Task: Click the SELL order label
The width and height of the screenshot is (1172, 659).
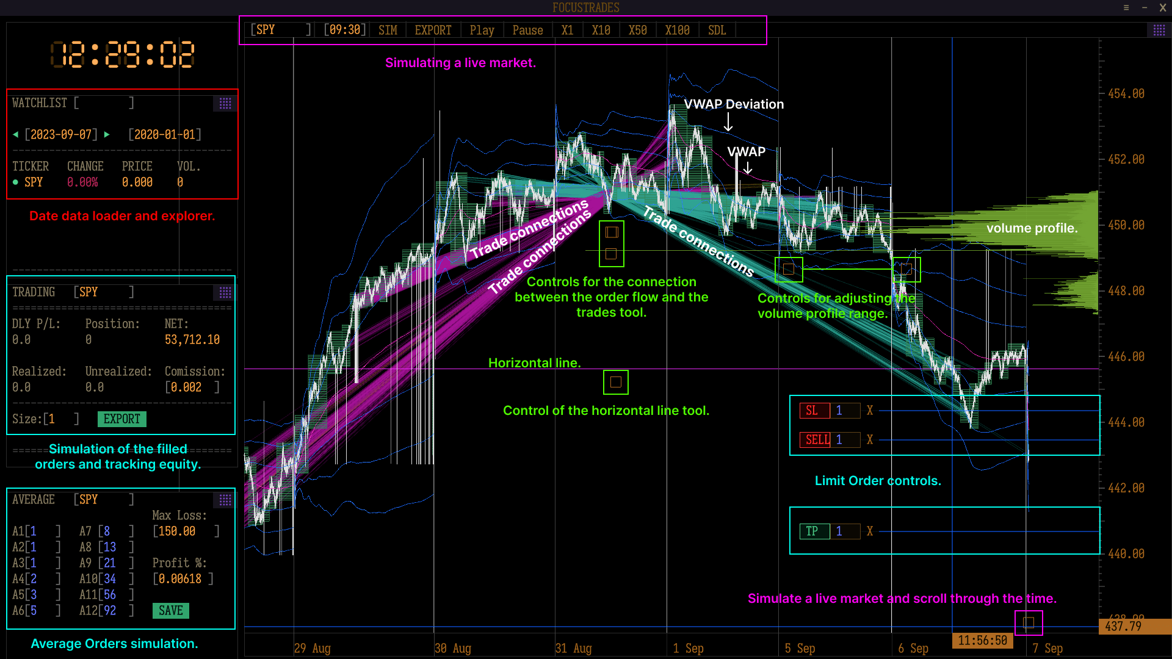Action: (x=815, y=439)
